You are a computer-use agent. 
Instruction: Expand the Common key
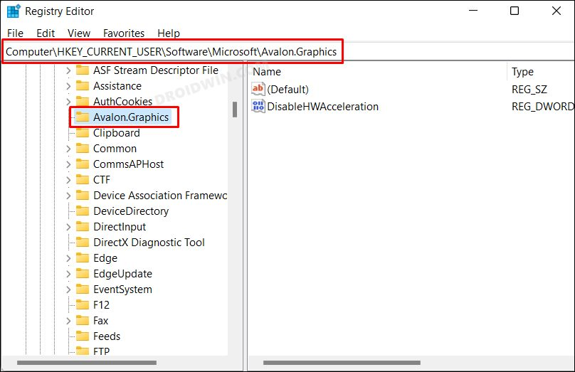68,149
